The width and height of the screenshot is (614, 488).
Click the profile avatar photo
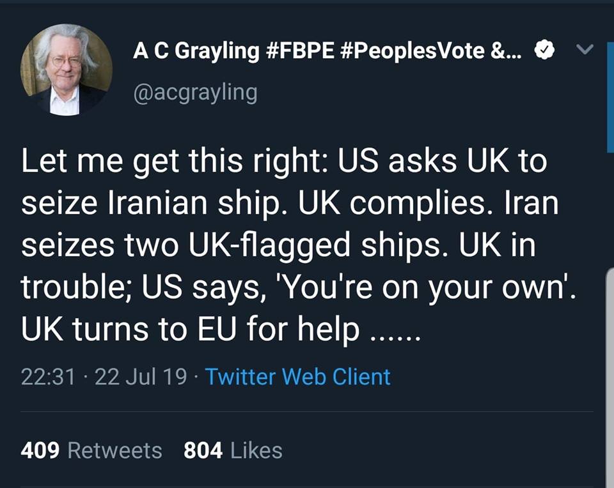[67, 69]
